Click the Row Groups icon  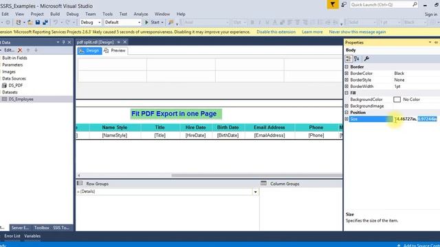pyautogui.click(x=80, y=183)
